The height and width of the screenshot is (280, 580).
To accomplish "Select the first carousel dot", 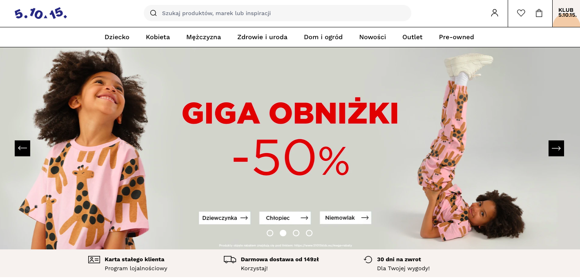I will tap(270, 233).
